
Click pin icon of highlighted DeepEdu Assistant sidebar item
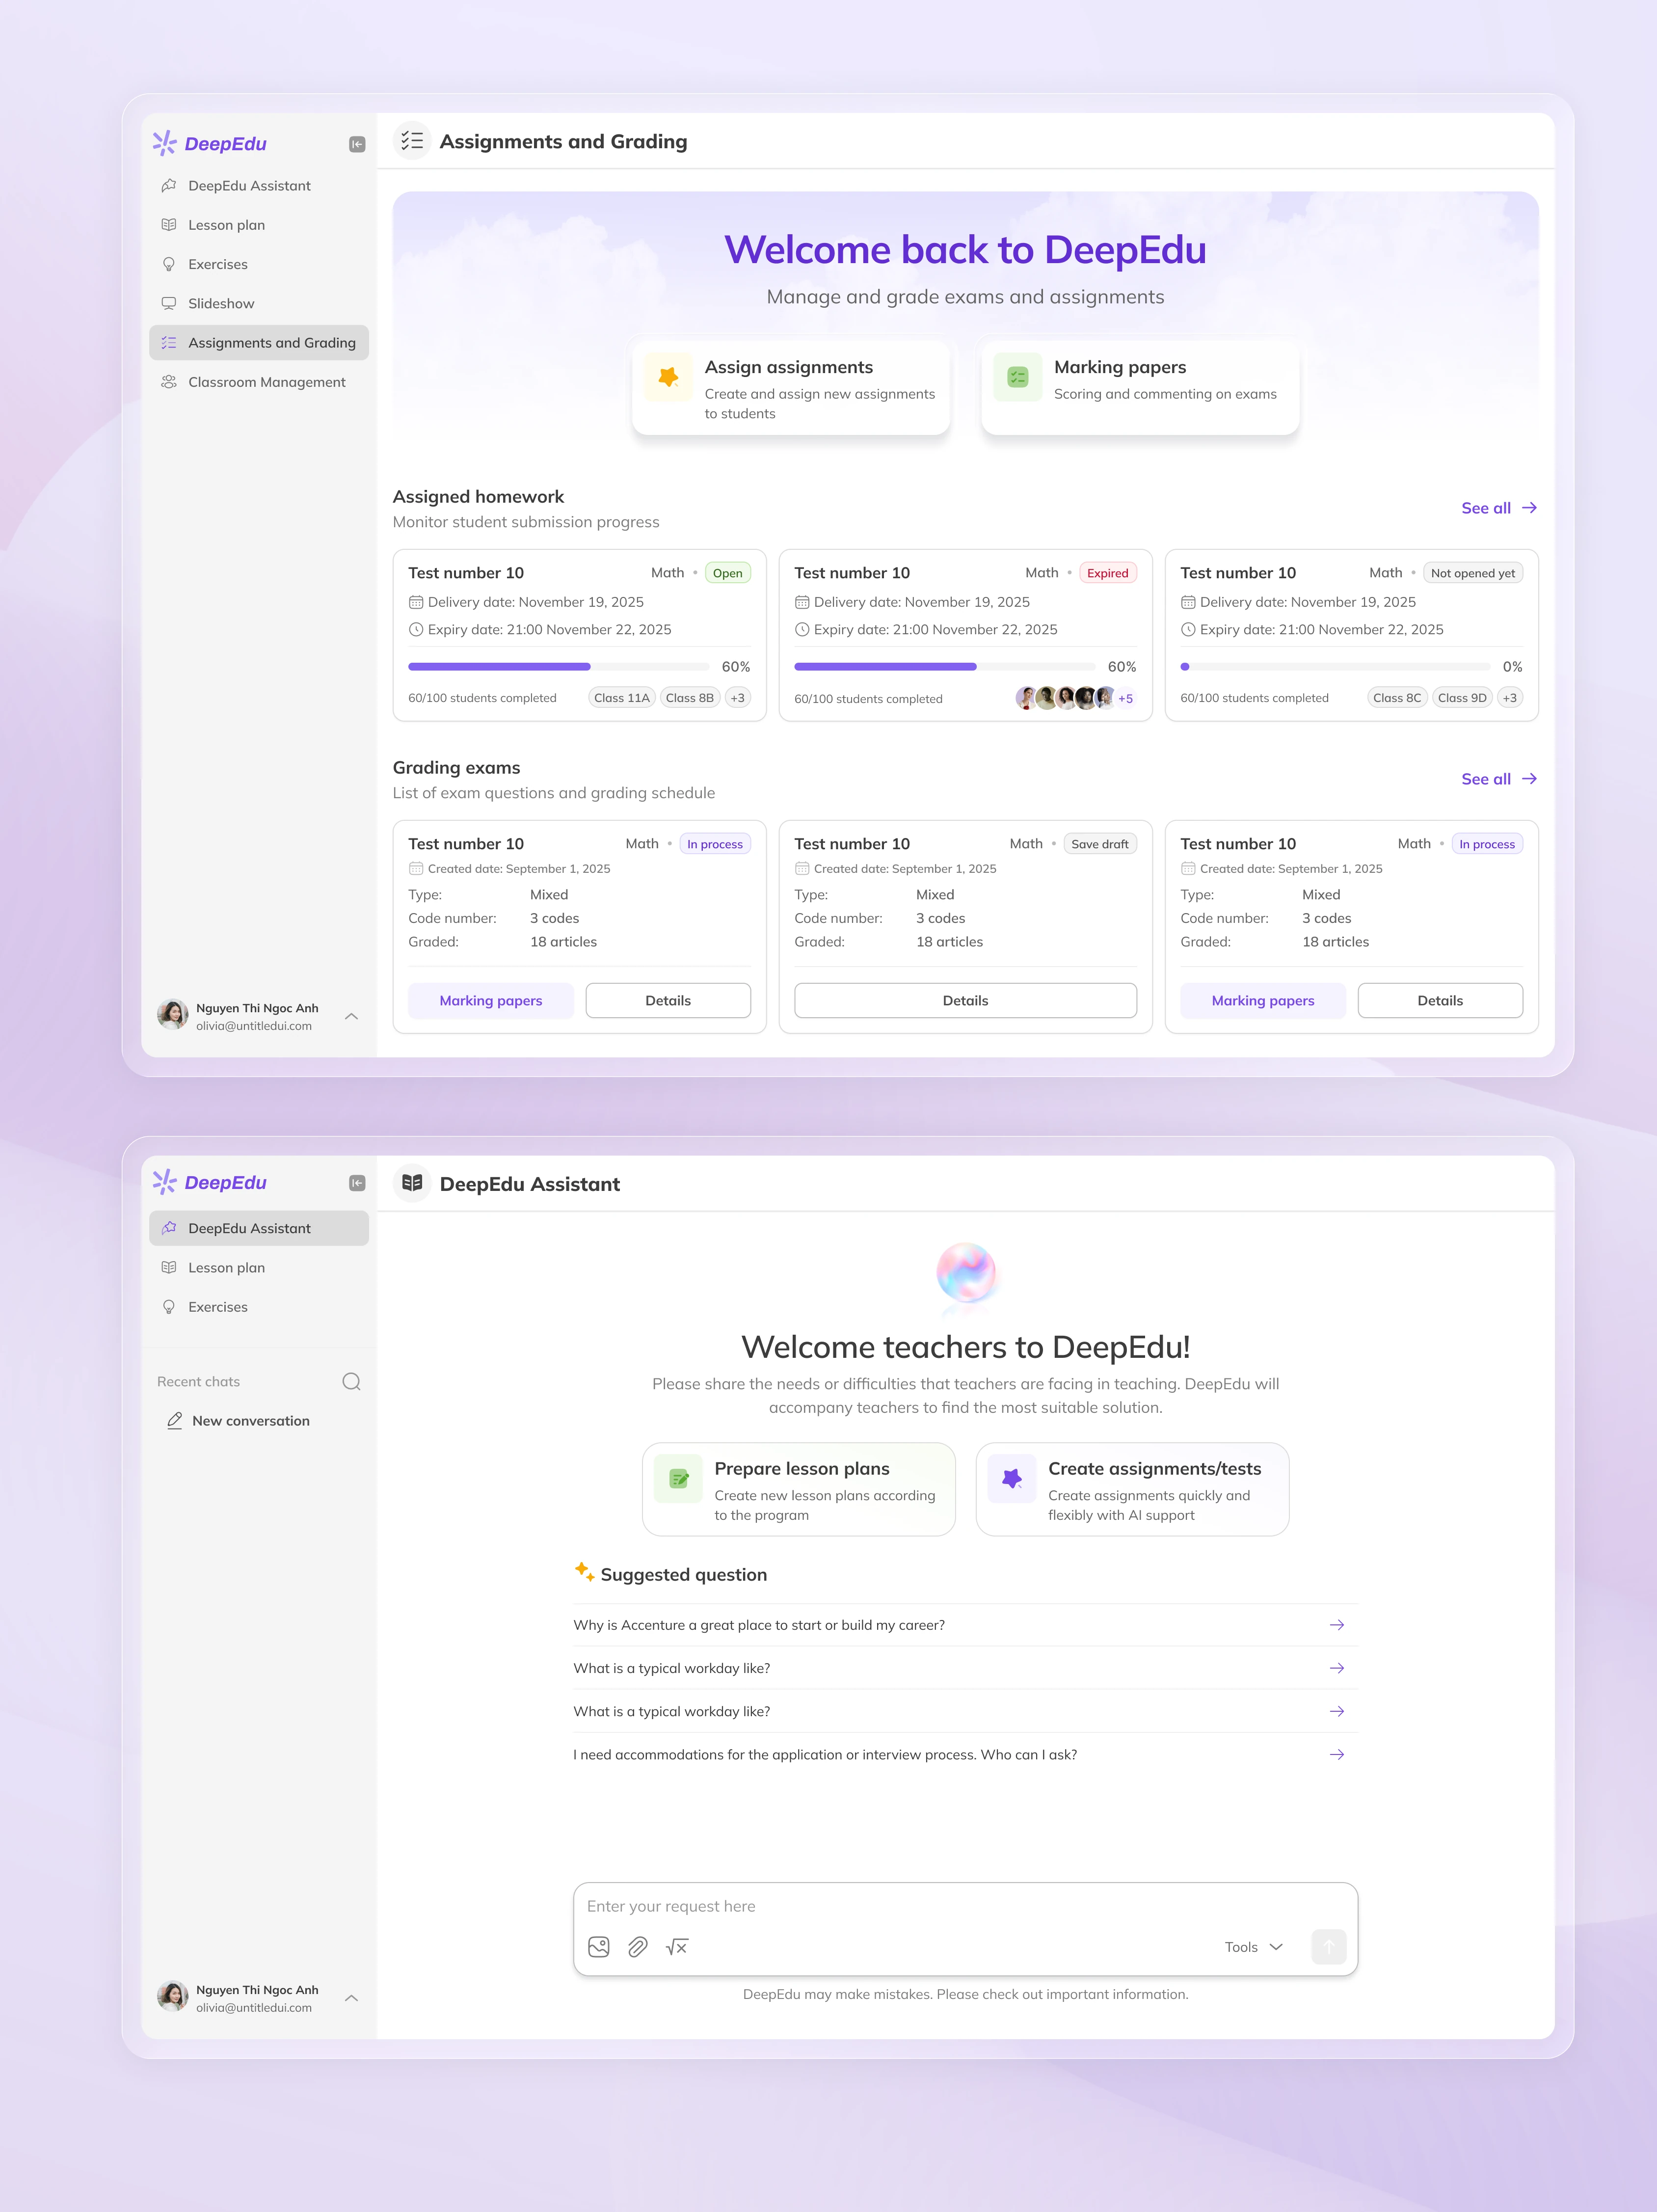click(169, 1228)
